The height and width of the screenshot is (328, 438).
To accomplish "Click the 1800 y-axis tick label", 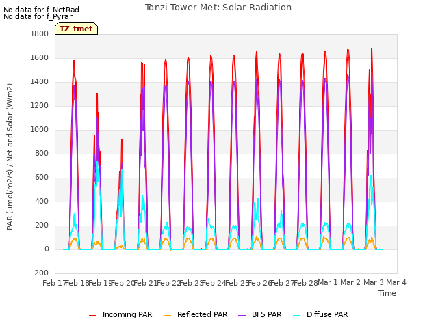I will [x=40, y=33].
